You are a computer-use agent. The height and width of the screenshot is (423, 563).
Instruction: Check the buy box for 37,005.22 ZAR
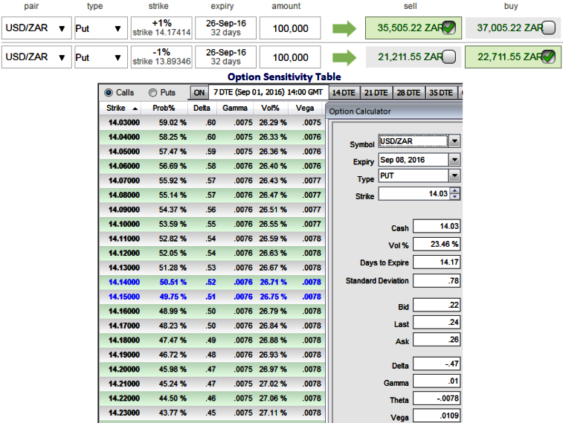click(x=548, y=29)
